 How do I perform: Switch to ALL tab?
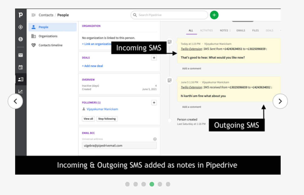tap(191, 30)
